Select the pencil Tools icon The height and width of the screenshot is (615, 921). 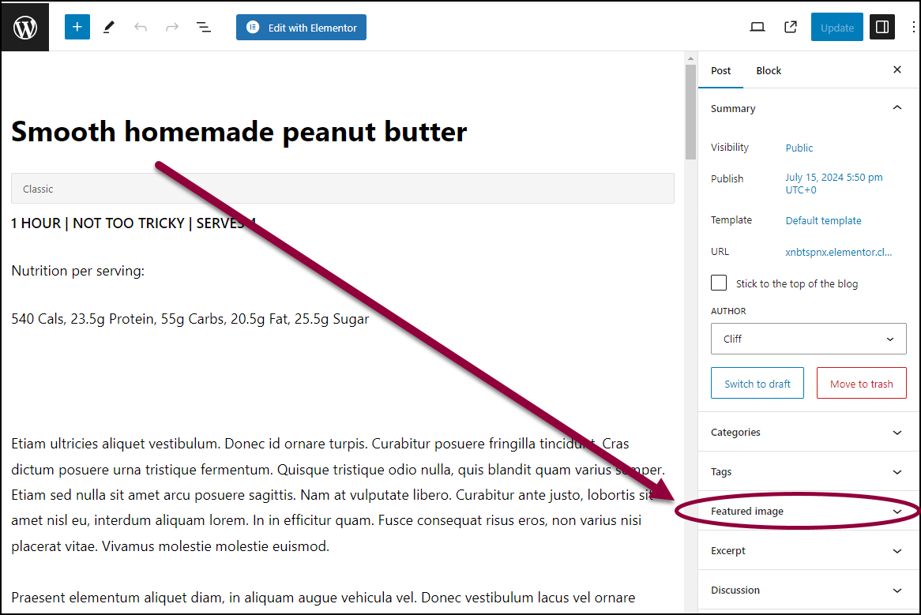(x=109, y=27)
